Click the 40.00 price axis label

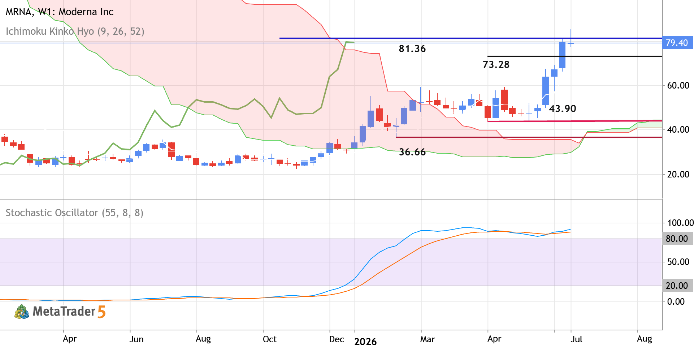[x=678, y=130]
